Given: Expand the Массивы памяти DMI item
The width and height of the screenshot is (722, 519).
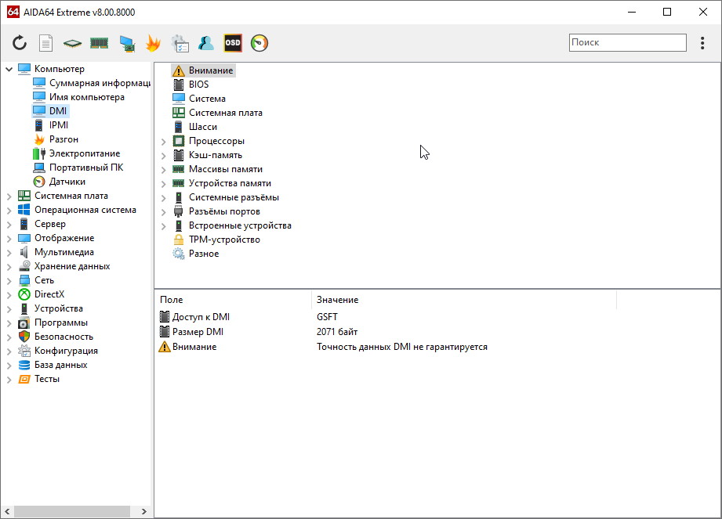Looking at the screenshot, I should 164,170.
